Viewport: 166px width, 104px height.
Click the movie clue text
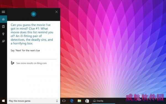coord(32,34)
